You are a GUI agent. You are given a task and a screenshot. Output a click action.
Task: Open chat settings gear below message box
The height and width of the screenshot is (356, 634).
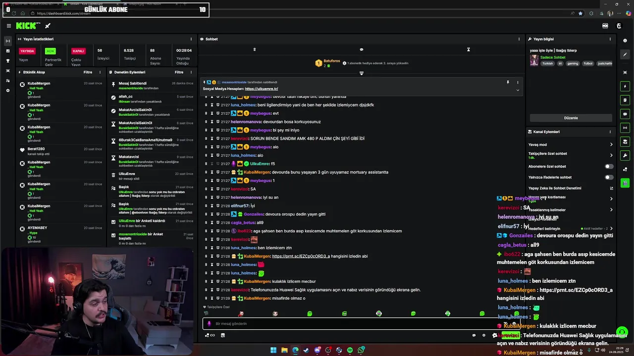[x=484, y=335]
